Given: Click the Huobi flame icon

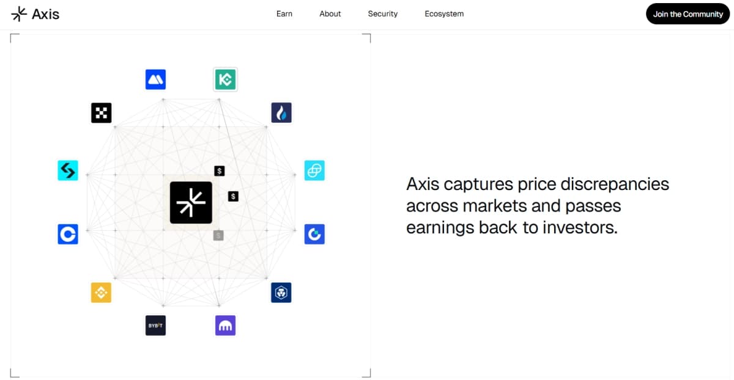Looking at the screenshot, I should click(281, 112).
